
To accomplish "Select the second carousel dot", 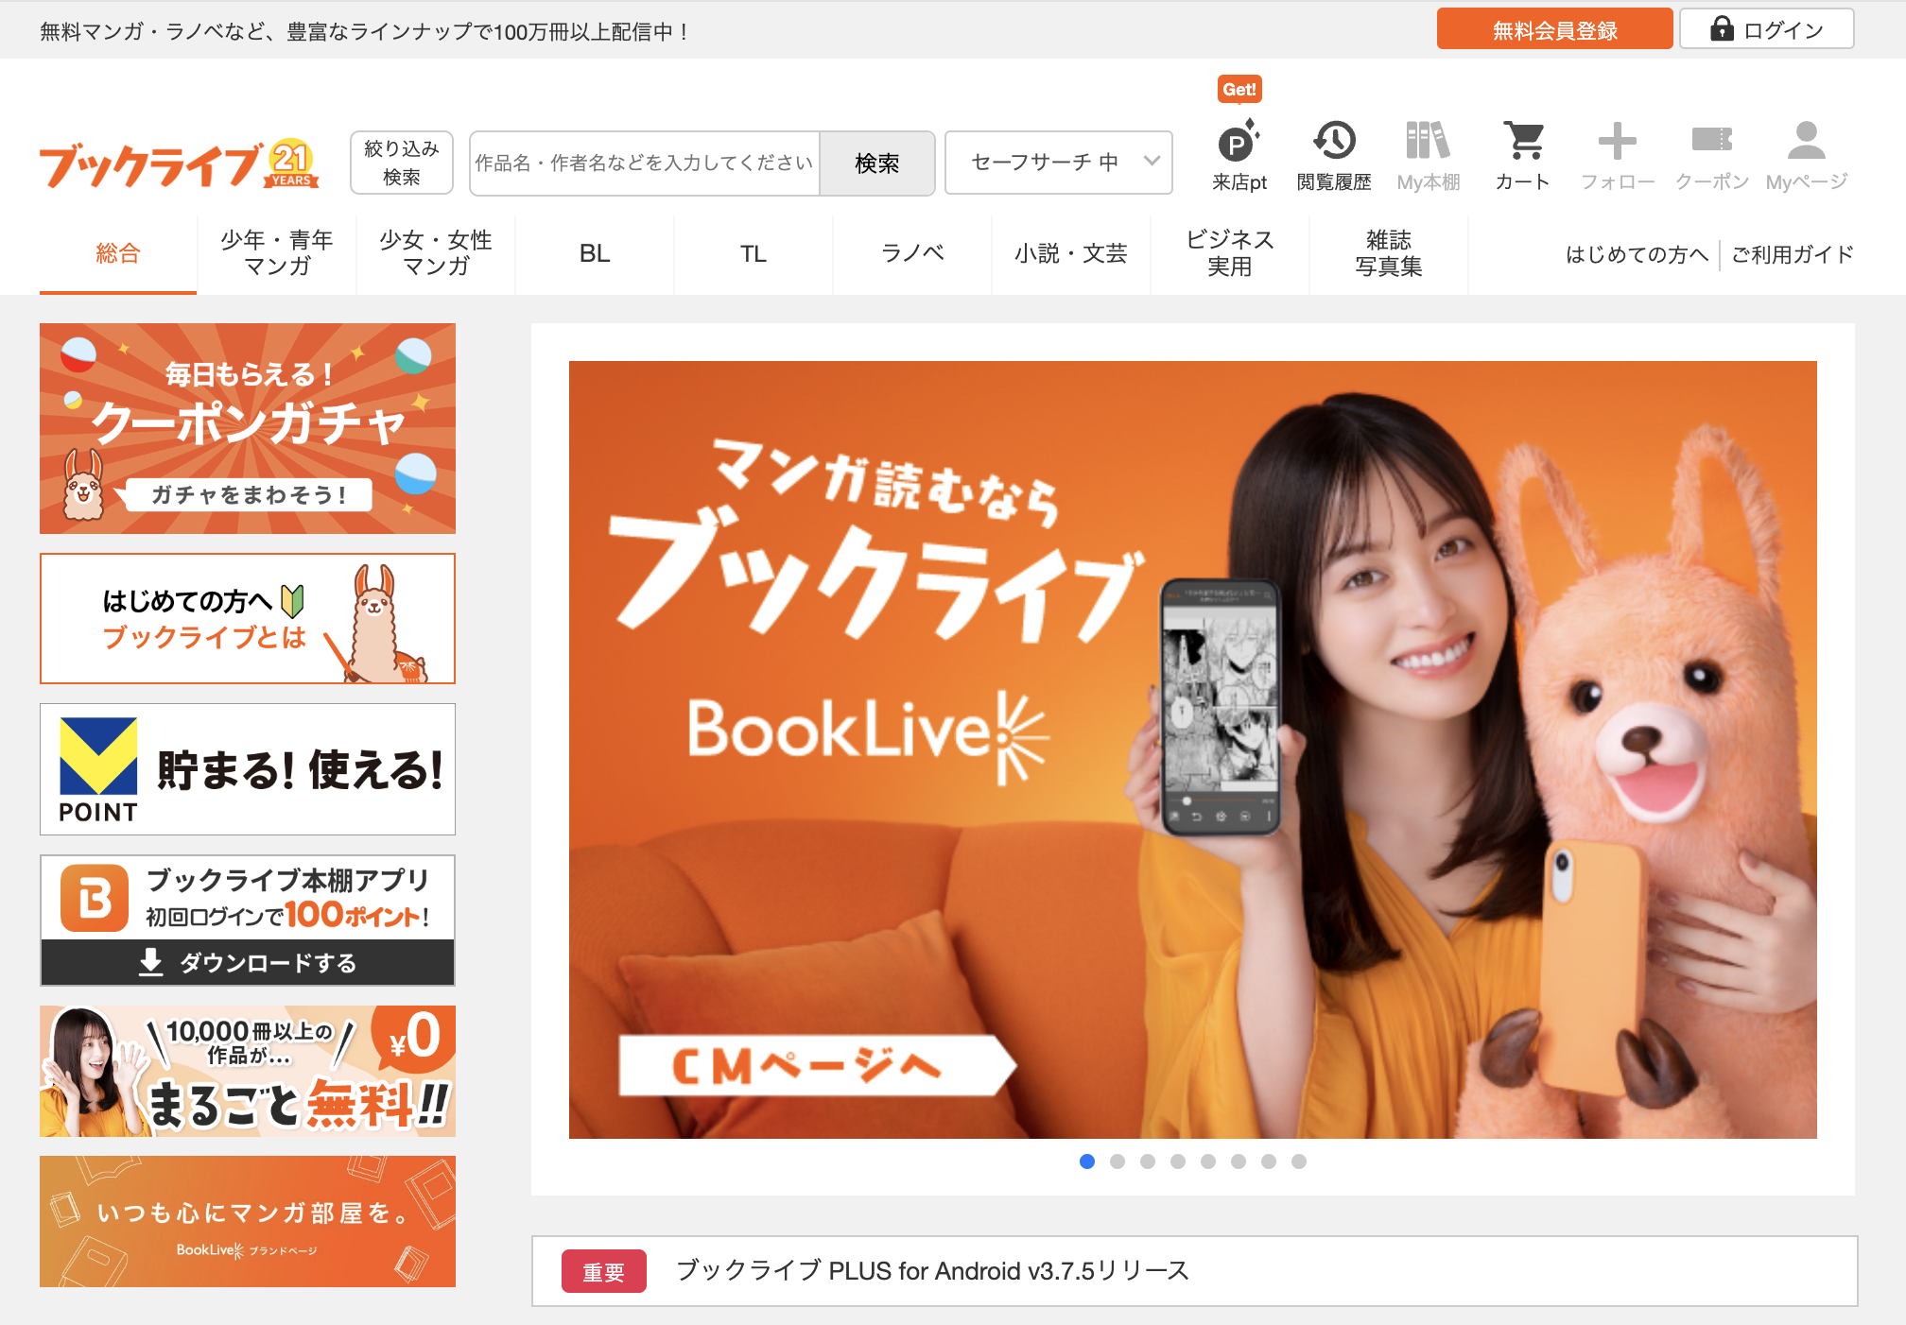I will tap(1118, 1162).
